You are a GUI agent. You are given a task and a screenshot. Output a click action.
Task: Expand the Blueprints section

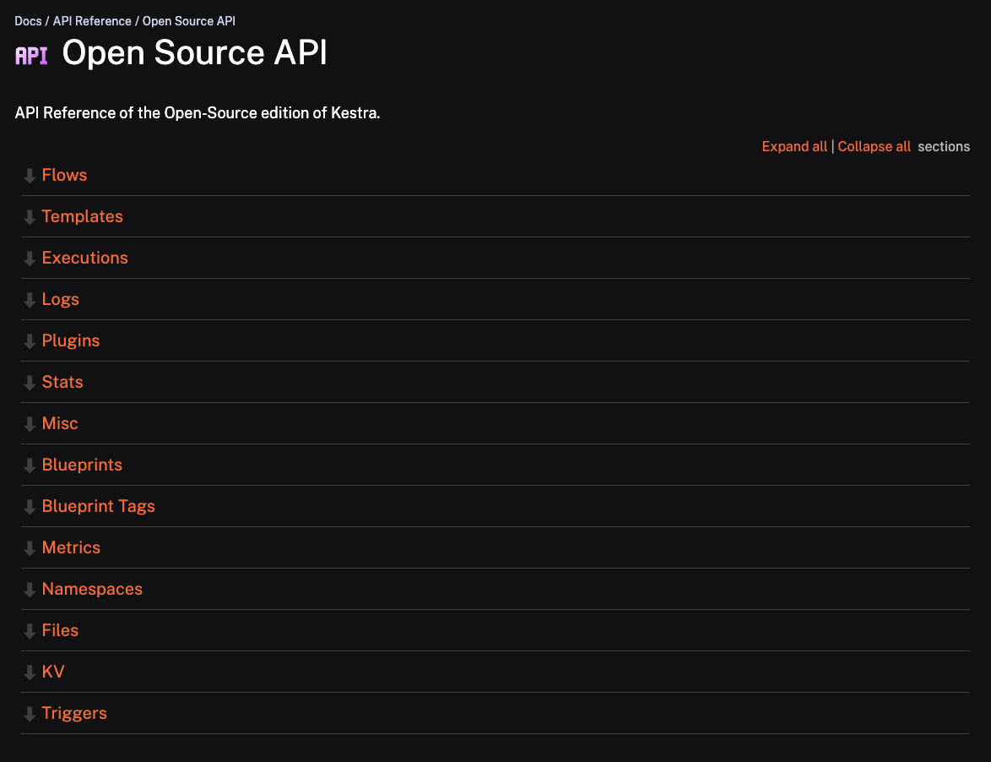click(82, 465)
